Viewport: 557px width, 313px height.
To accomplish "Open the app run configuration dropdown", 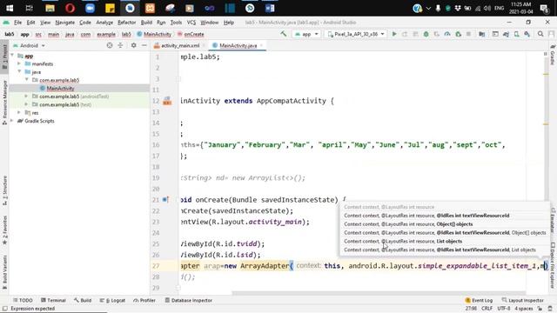I will [306, 34].
